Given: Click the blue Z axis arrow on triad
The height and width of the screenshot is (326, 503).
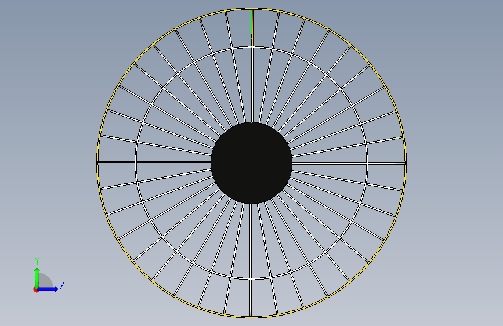Looking at the screenshot, I should pos(49,289).
